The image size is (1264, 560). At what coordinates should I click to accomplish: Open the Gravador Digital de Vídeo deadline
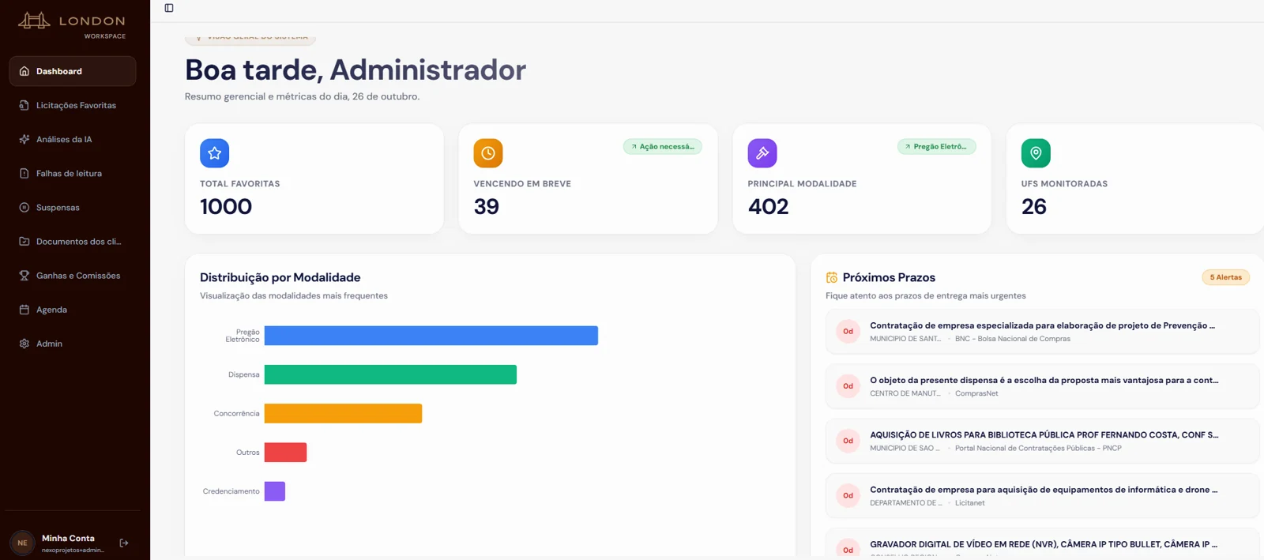1043,544
